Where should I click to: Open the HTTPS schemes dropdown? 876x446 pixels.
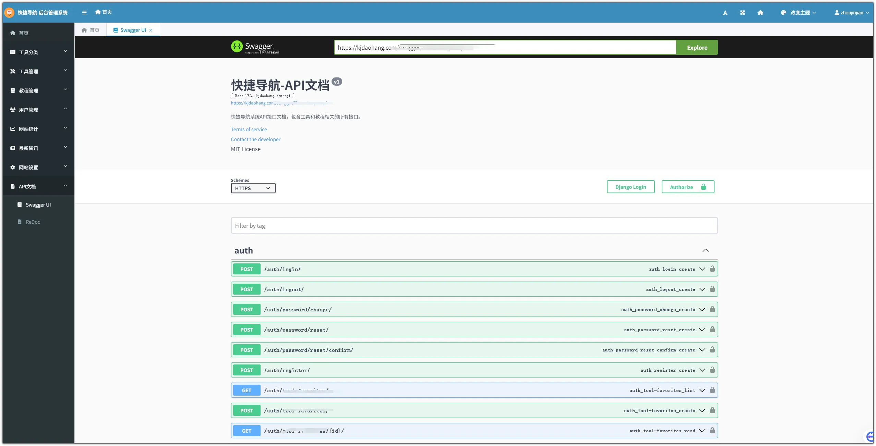click(253, 188)
